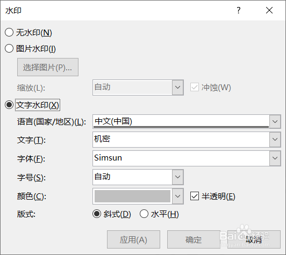The height and width of the screenshot is (255, 286).
Task: Click the Simsun font field
Action: point(181,158)
